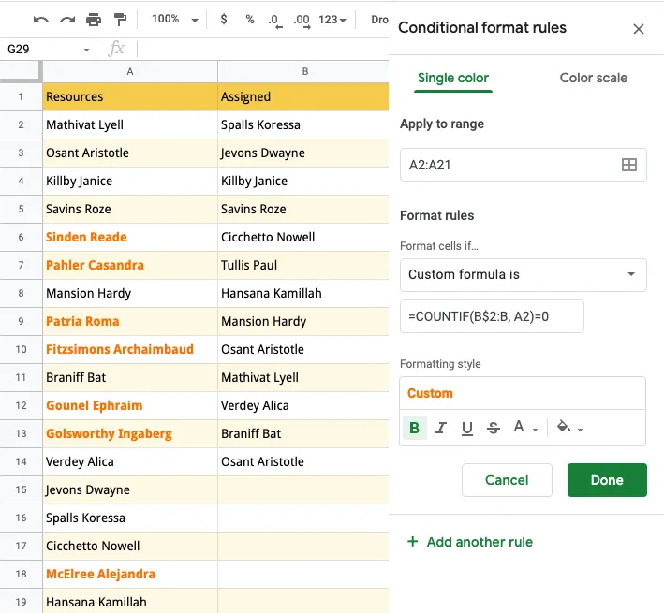
Task: Click the COUNTIF formula input field
Action: pos(492,316)
